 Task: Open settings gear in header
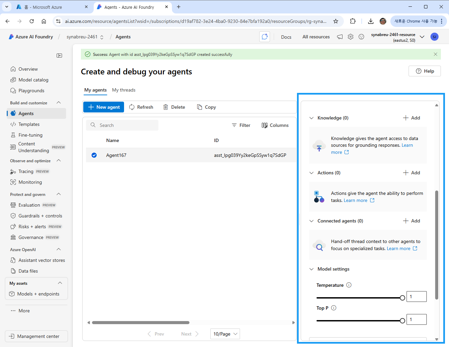click(x=351, y=37)
